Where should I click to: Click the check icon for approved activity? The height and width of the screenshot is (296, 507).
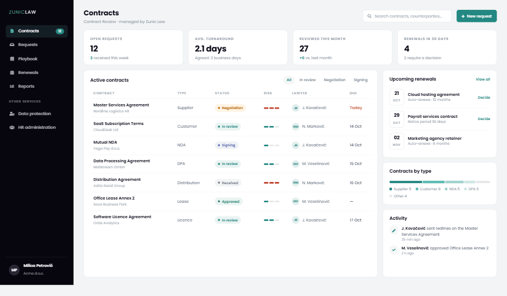click(x=393, y=250)
